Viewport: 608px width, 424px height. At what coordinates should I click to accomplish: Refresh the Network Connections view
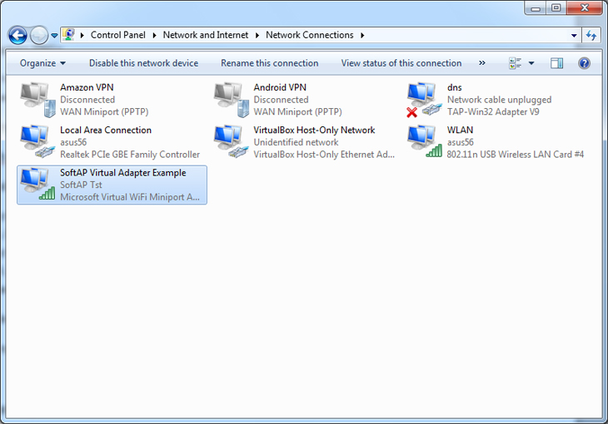pos(591,36)
